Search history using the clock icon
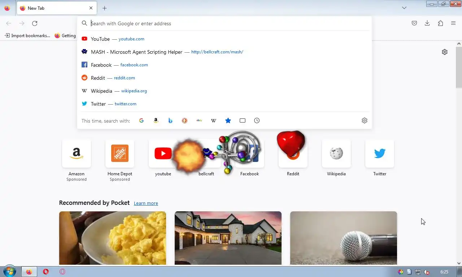This screenshot has height=277, width=462. tap(257, 120)
